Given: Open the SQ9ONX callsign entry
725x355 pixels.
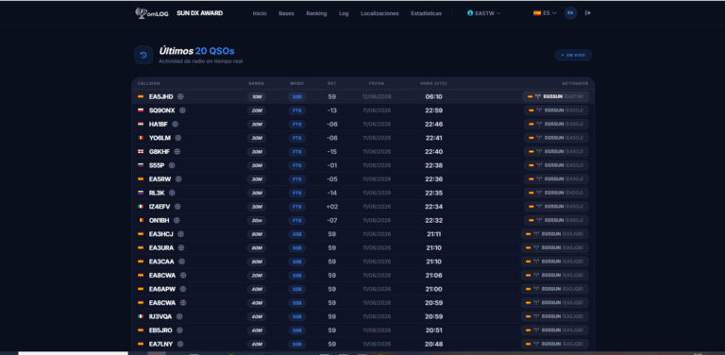Looking at the screenshot, I should click(161, 110).
